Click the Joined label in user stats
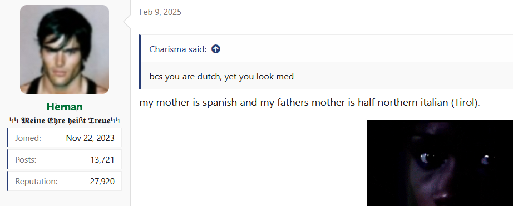This screenshot has width=513, height=206. click(28, 138)
